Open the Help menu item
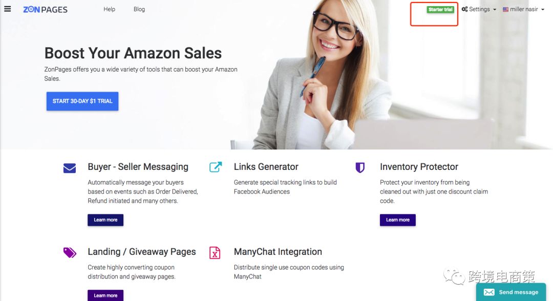The height and width of the screenshot is (301, 553). (110, 9)
